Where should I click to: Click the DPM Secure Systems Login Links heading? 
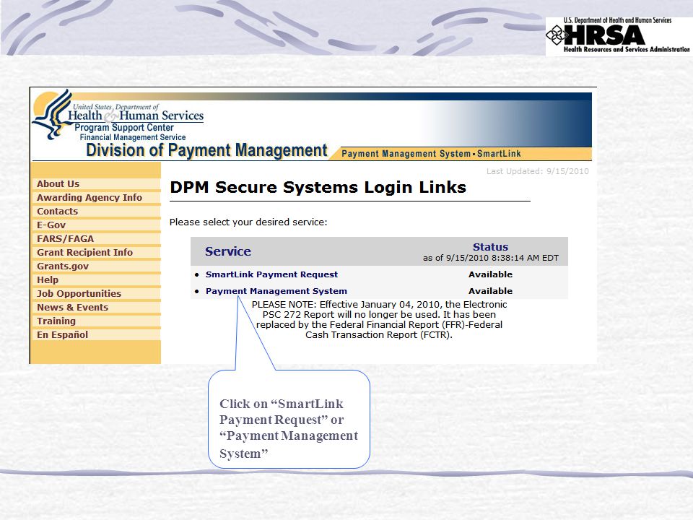pos(318,188)
